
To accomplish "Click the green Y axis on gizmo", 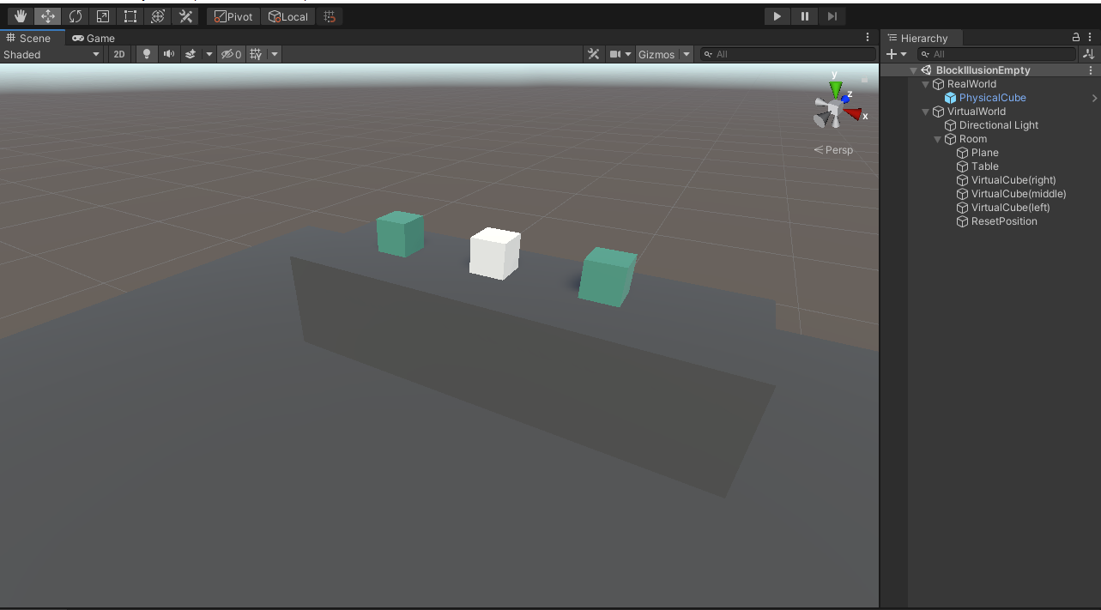I will click(835, 88).
